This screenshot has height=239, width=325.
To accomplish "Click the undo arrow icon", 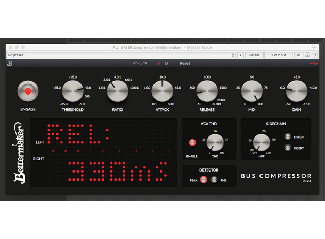I will point(136,63).
